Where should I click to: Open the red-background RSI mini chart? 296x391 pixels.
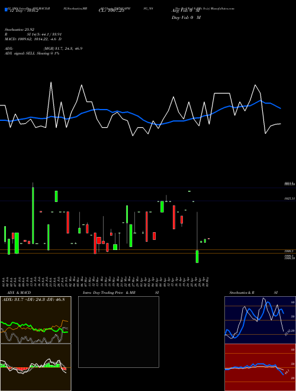pos(260,367)
